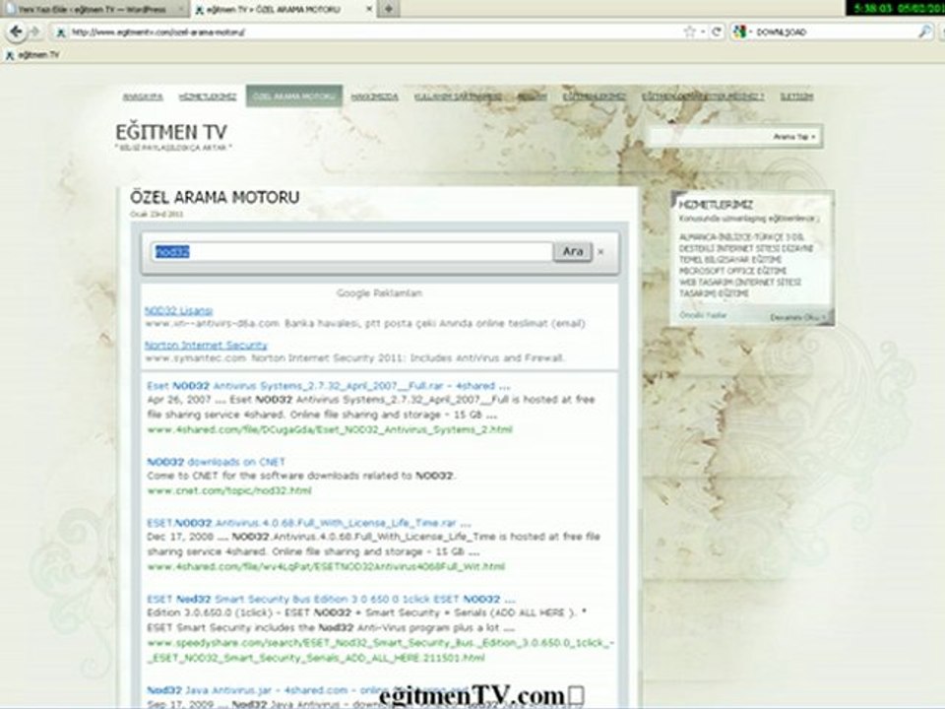The height and width of the screenshot is (709, 945).
Task: Open ESET.NOD32.Antivirus.4.0.68 Full result
Action: (x=309, y=523)
